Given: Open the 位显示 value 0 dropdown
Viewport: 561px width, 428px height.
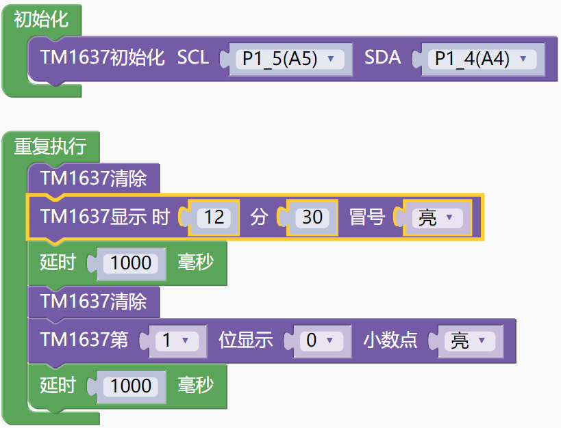Looking at the screenshot, I should point(322,340).
